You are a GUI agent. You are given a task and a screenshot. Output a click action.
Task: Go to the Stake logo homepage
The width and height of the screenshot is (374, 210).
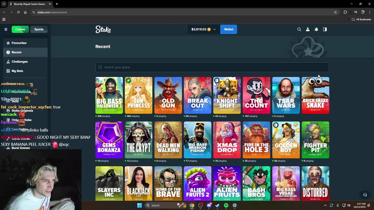[x=103, y=29]
